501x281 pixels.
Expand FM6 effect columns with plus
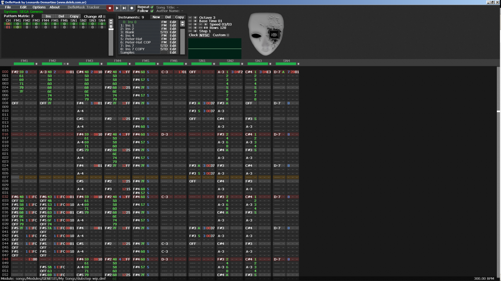[x=186, y=64]
